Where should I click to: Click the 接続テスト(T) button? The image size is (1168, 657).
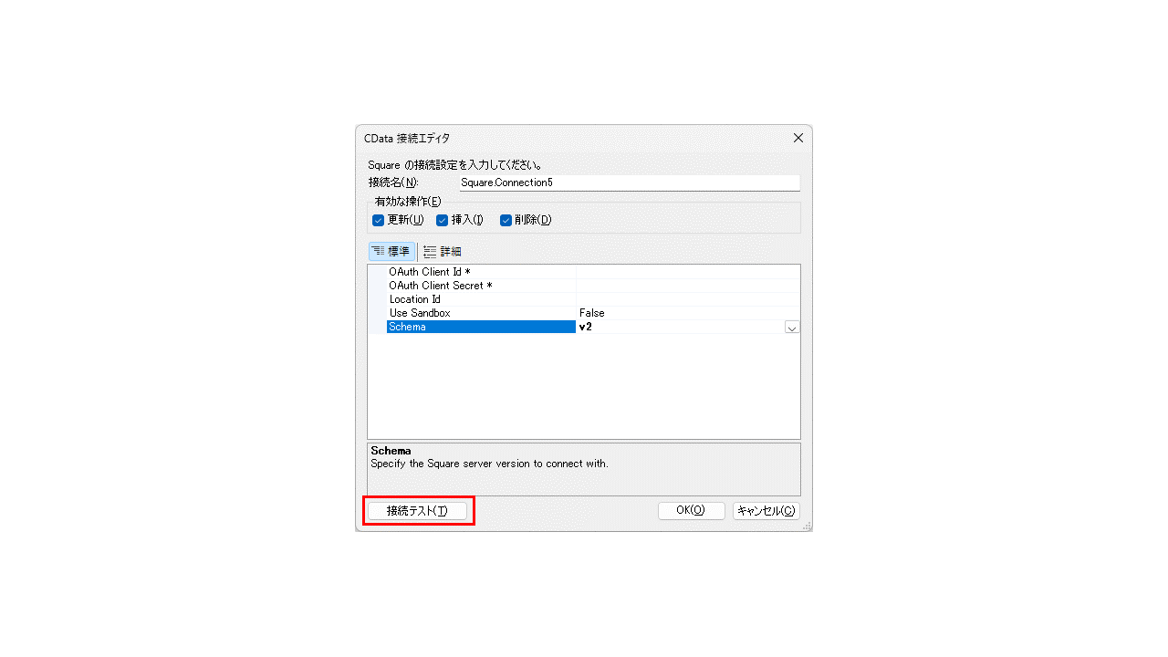(x=417, y=511)
